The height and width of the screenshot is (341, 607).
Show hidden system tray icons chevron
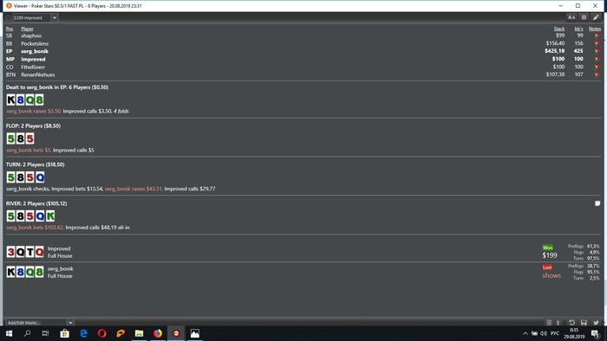click(525, 333)
